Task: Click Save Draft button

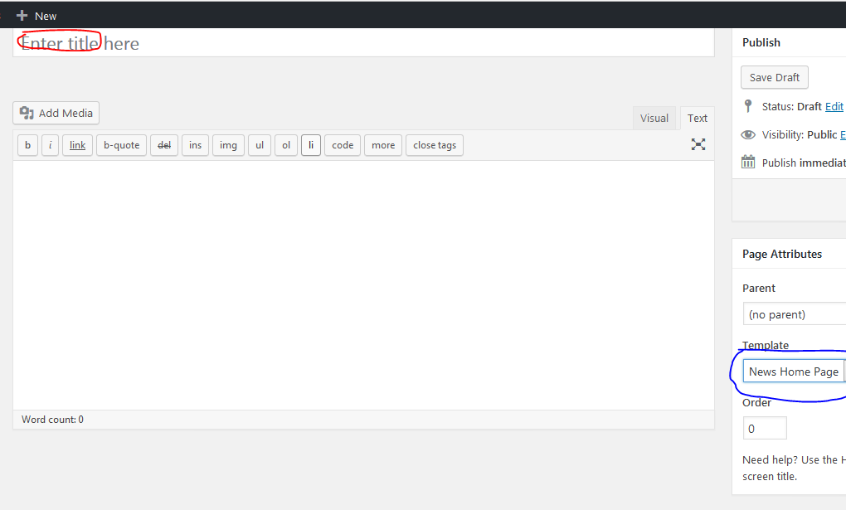Action: point(774,77)
